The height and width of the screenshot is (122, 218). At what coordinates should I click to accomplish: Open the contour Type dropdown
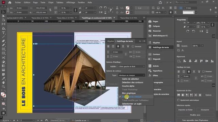point(131,75)
